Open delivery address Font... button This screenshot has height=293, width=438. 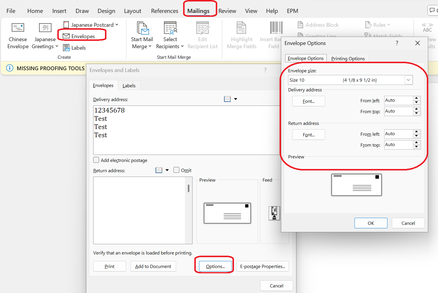pos(309,101)
